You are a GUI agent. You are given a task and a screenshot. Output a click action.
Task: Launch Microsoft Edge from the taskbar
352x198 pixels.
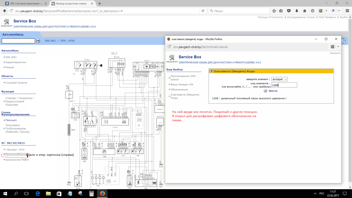click(38, 194)
